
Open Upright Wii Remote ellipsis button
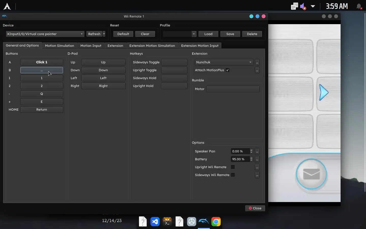[x=257, y=167]
